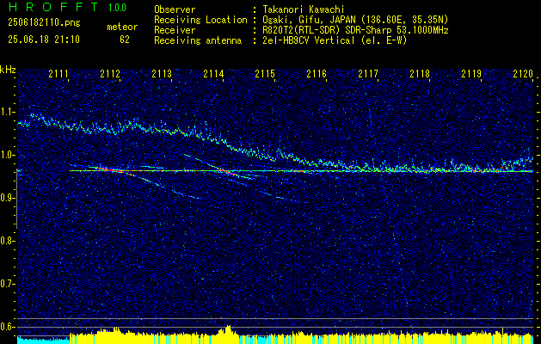Click the 2117 time marker
This screenshot has width=541, height=344.
[x=368, y=74]
